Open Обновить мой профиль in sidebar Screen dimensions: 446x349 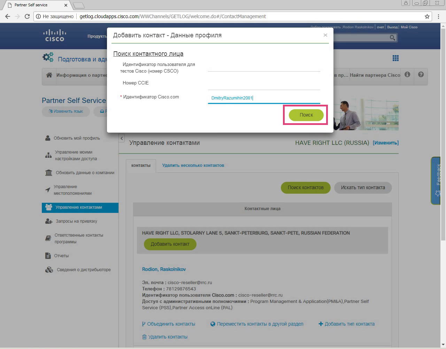pyautogui.click(x=77, y=138)
